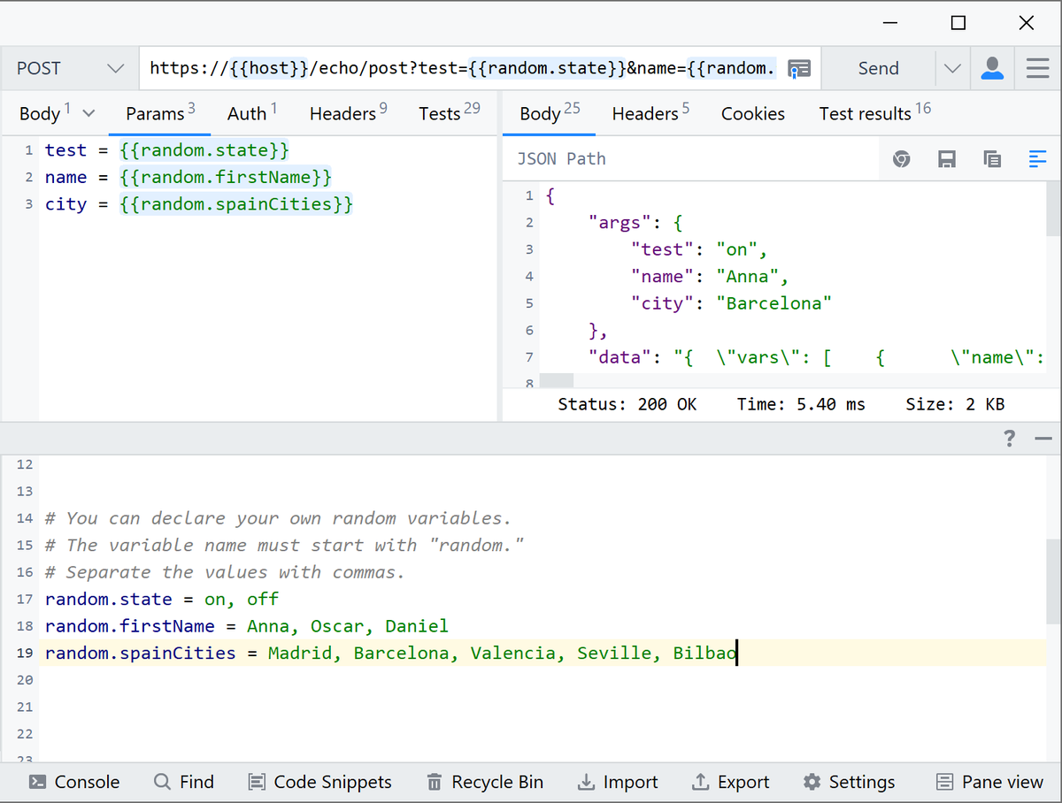Click the response horizontal scrollbar thumb
The image size is (1062, 803).
coord(557,380)
